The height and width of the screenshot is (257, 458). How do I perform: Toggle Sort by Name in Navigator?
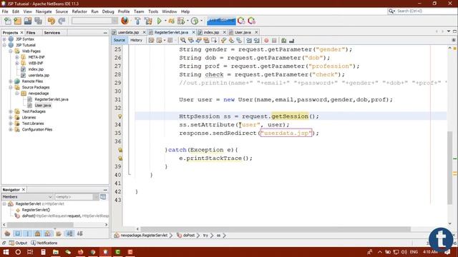click(69, 233)
